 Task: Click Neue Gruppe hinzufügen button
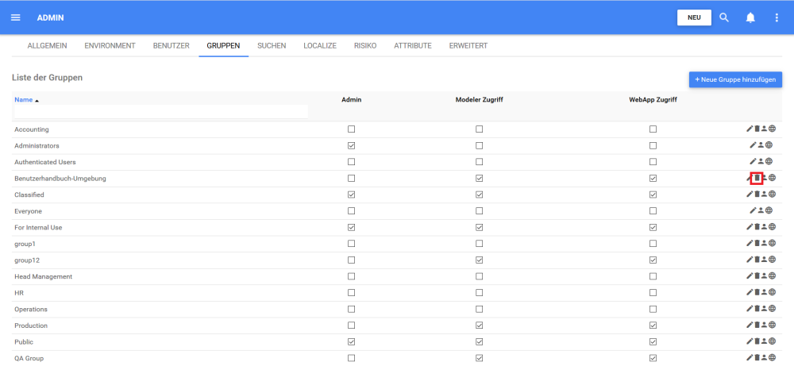tap(735, 79)
